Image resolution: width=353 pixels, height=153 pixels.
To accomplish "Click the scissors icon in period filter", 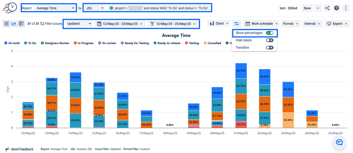I will pyautogui.click(x=152, y=24).
